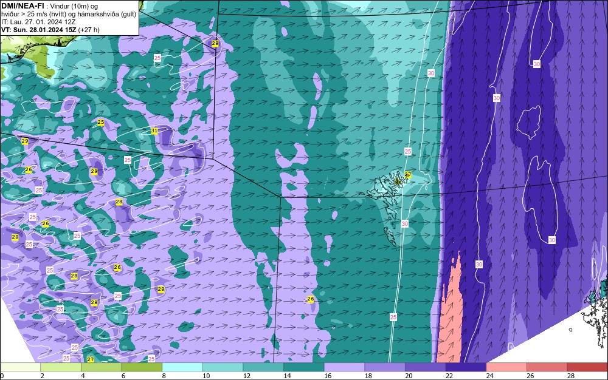Click the legend scale tick label '20'
Image resolution: width=608 pixels, height=380 pixels.
(x=409, y=376)
